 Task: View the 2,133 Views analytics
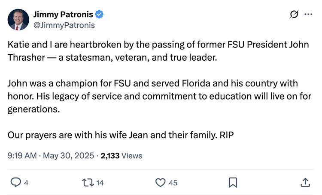pyautogui.click(x=121, y=156)
